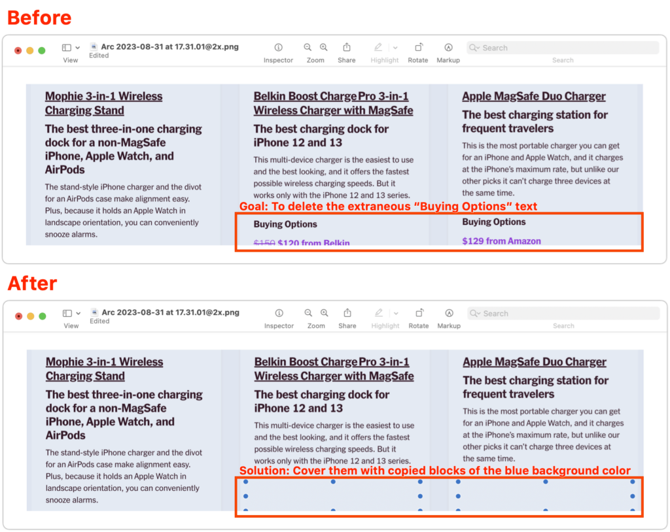Click Zoom Out magnifier in Before window

(x=308, y=48)
